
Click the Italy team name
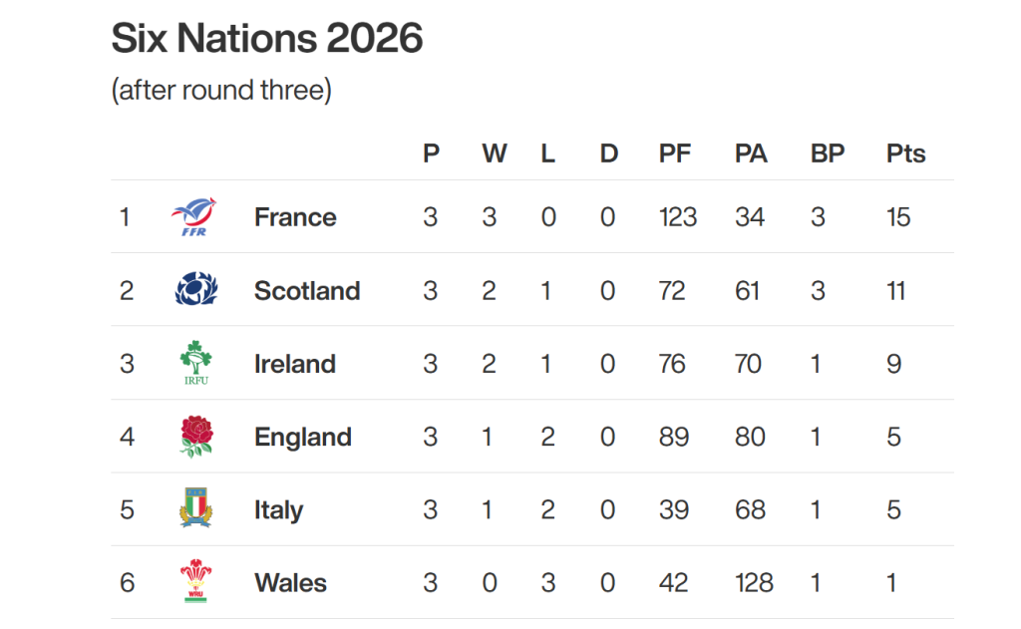click(278, 509)
